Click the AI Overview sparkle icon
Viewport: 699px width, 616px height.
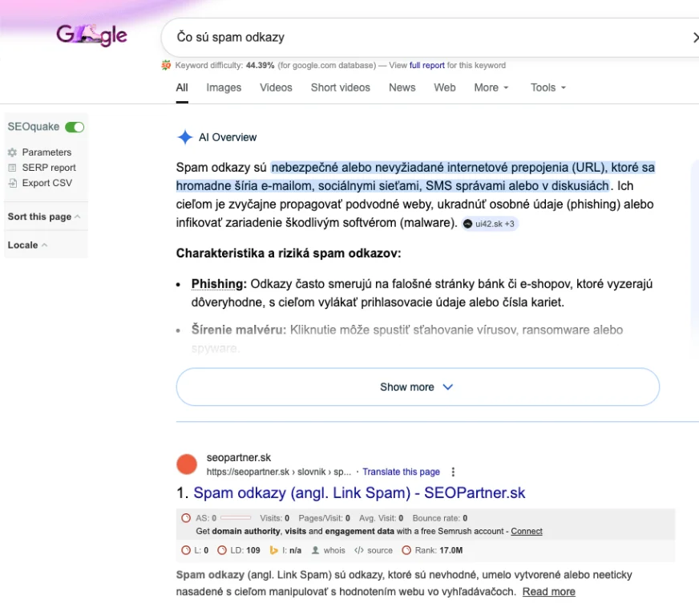185,137
